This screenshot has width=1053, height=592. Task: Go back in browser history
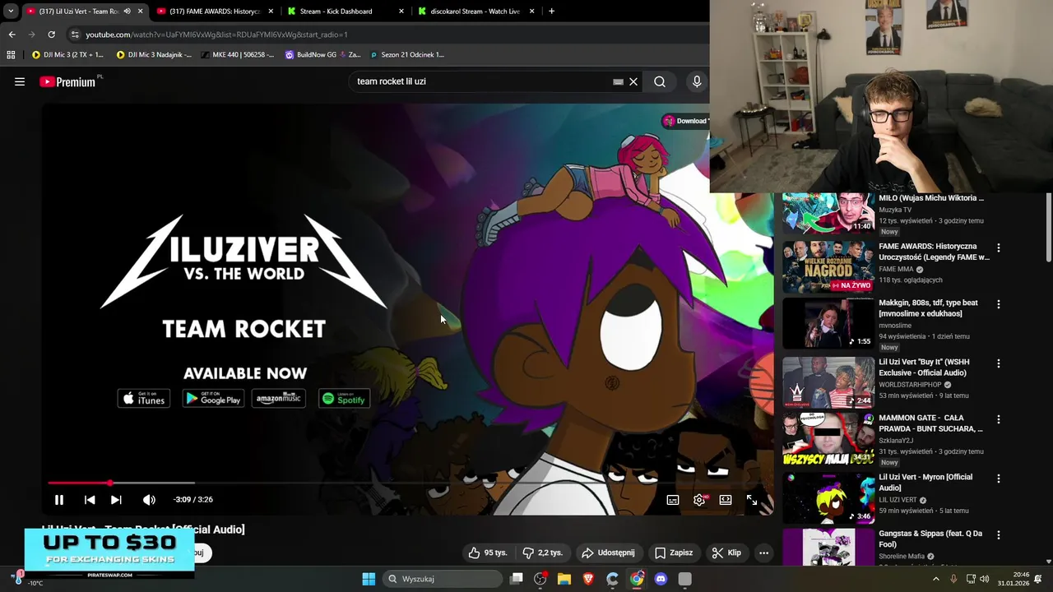point(12,35)
